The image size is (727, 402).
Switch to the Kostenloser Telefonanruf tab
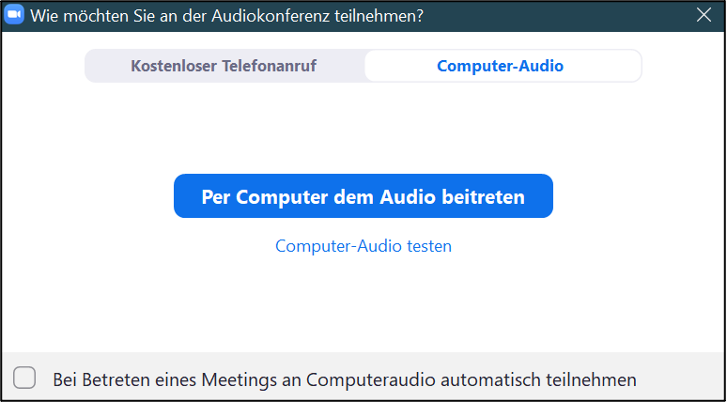coord(224,66)
